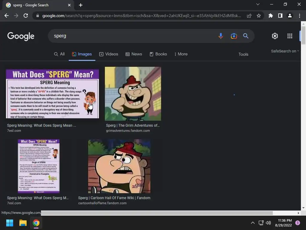The image size is (306, 230).
Task: Open the notifications badge showing 3
Action: click(298, 223)
